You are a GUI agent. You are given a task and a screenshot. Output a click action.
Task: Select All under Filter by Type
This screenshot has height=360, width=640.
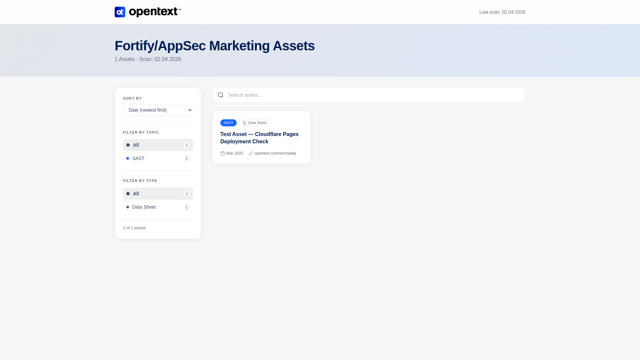coord(158,194)
